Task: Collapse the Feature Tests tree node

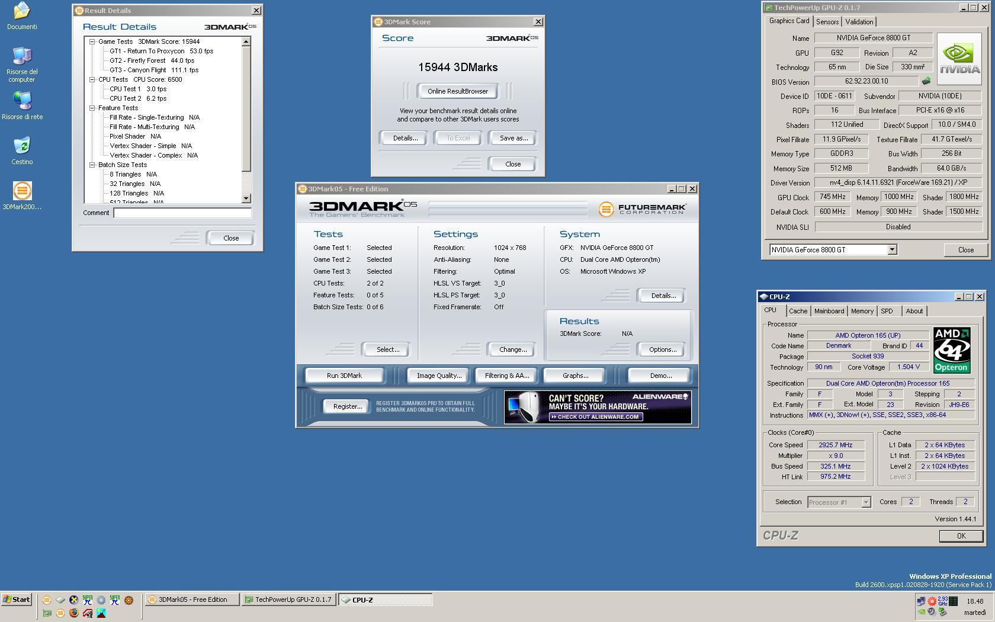Action: click(x=92, y=108)
